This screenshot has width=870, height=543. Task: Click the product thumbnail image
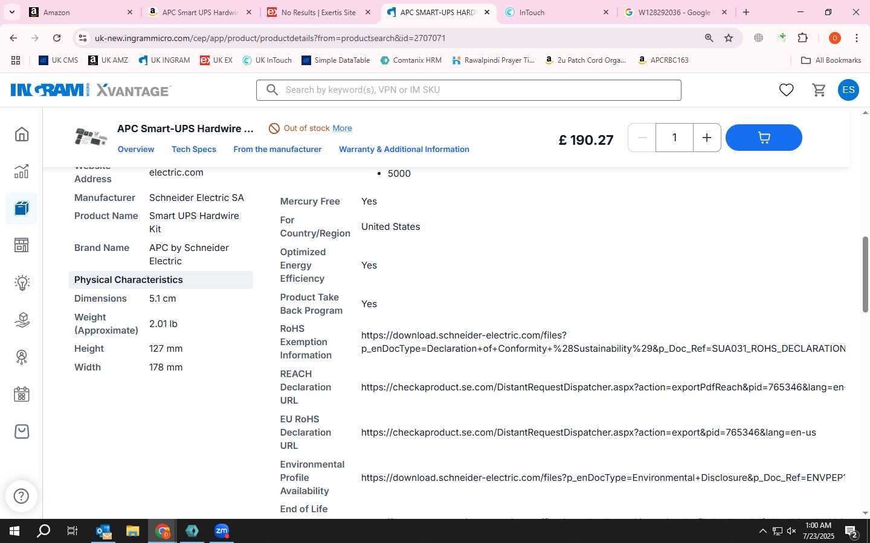(x=91, y=137)
